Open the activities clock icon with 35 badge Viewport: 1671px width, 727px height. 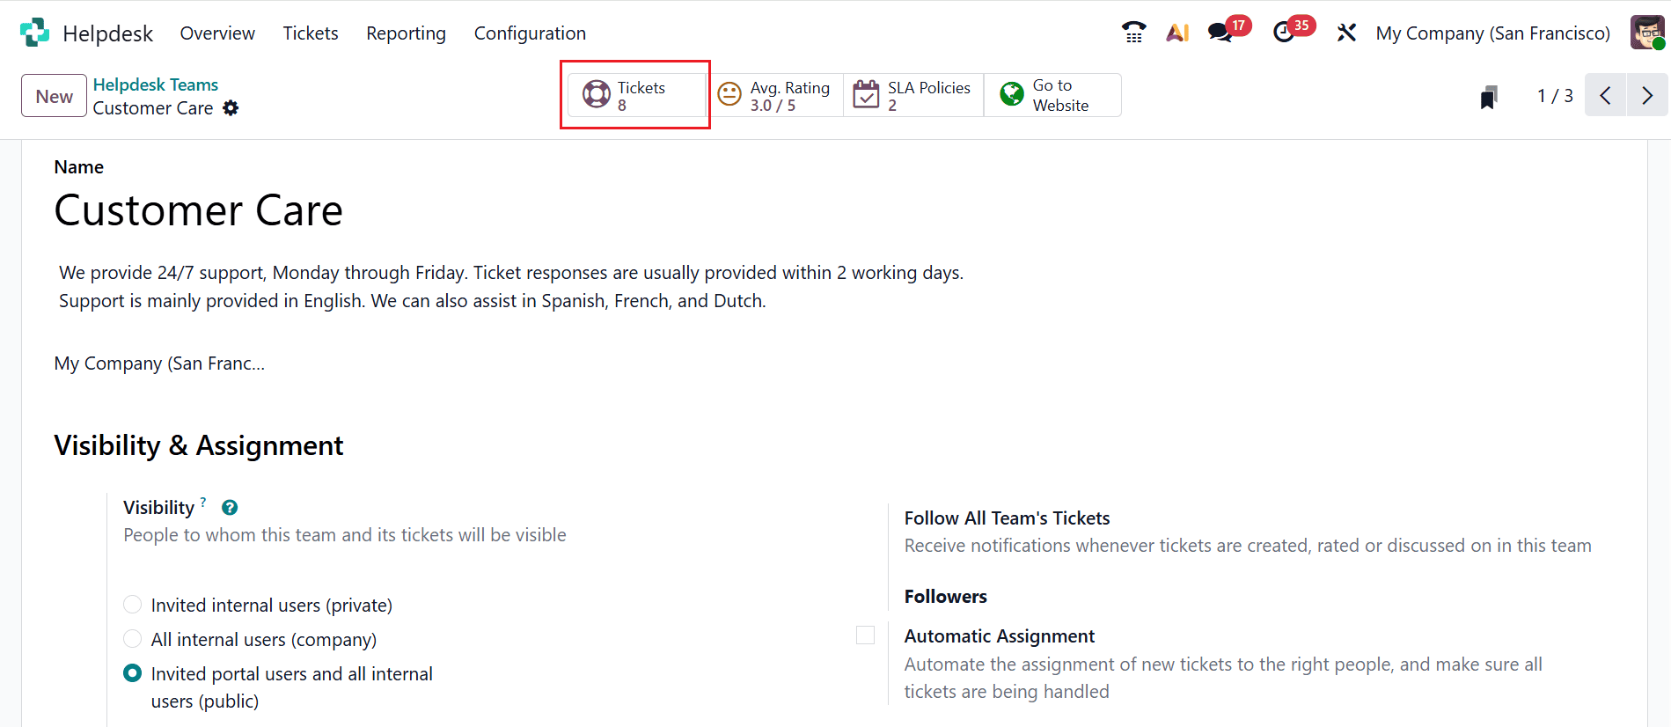(1285, 33)
